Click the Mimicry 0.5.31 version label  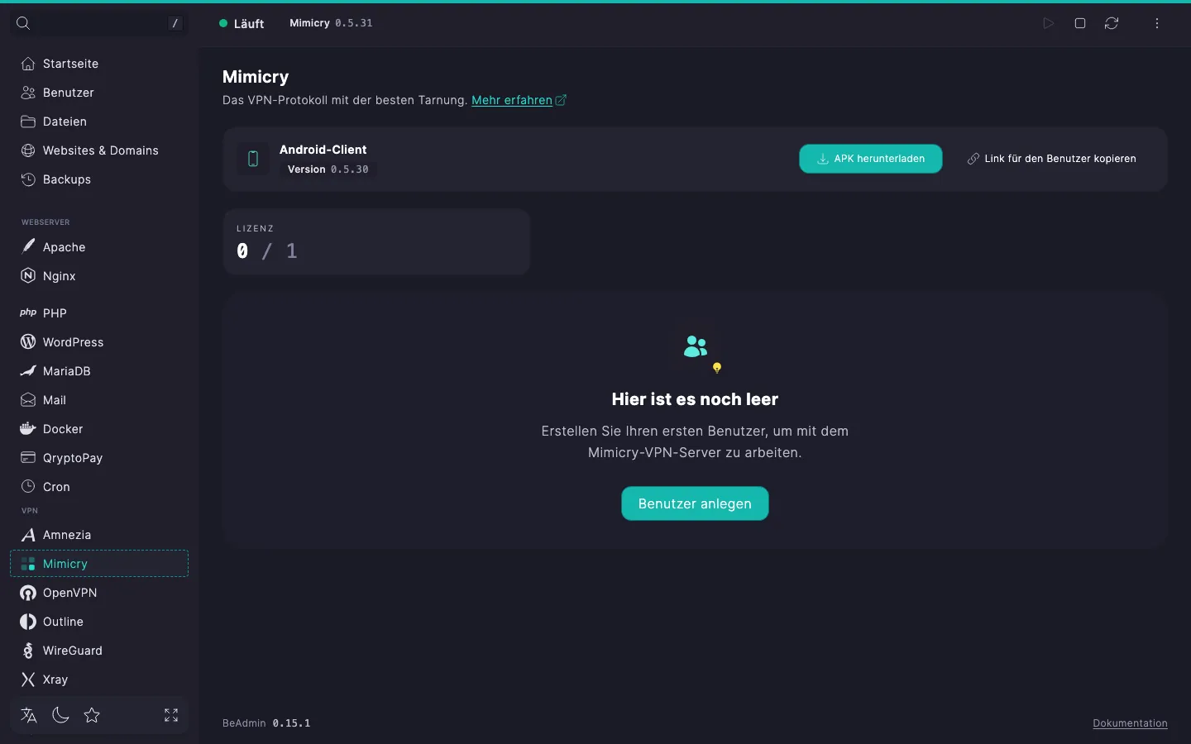pyautogui.click(x=331, y=23)
